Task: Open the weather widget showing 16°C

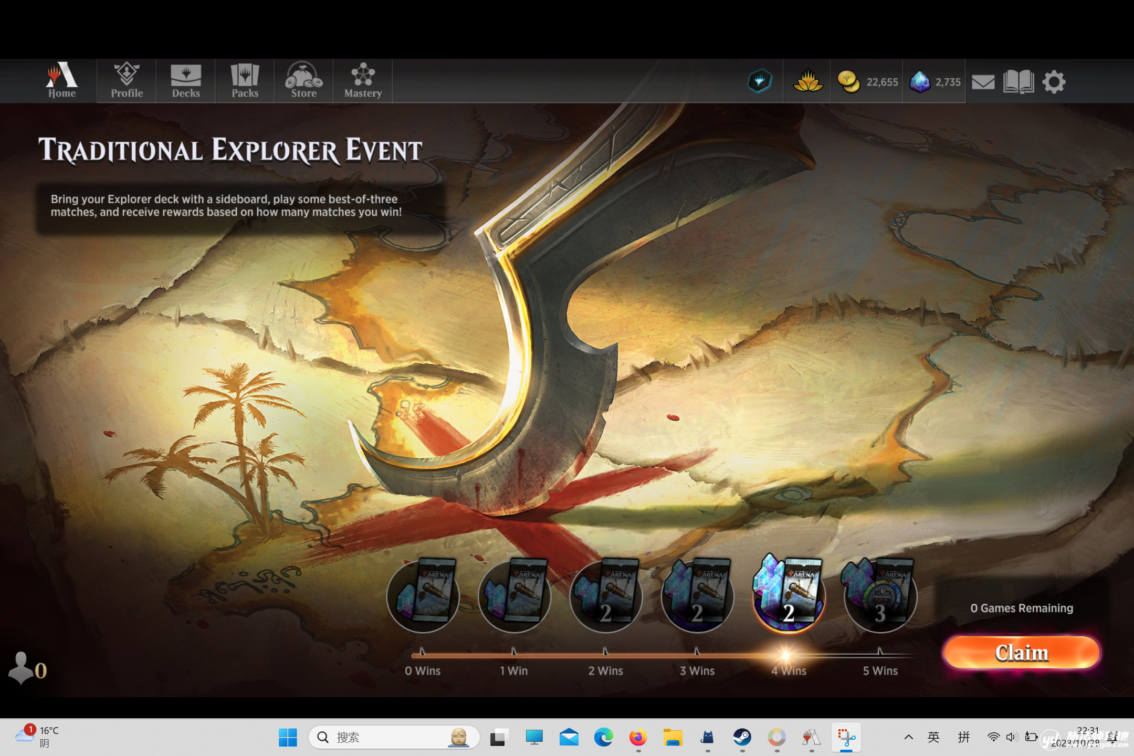Action: click(x=37, y=736)
